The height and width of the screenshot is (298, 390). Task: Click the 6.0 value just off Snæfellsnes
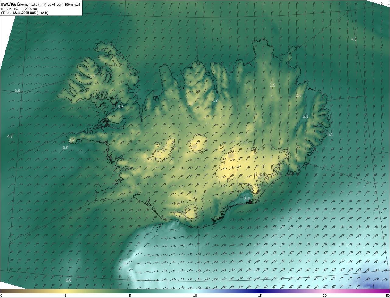66,147
